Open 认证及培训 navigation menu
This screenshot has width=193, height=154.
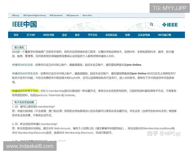coord(144,35)
